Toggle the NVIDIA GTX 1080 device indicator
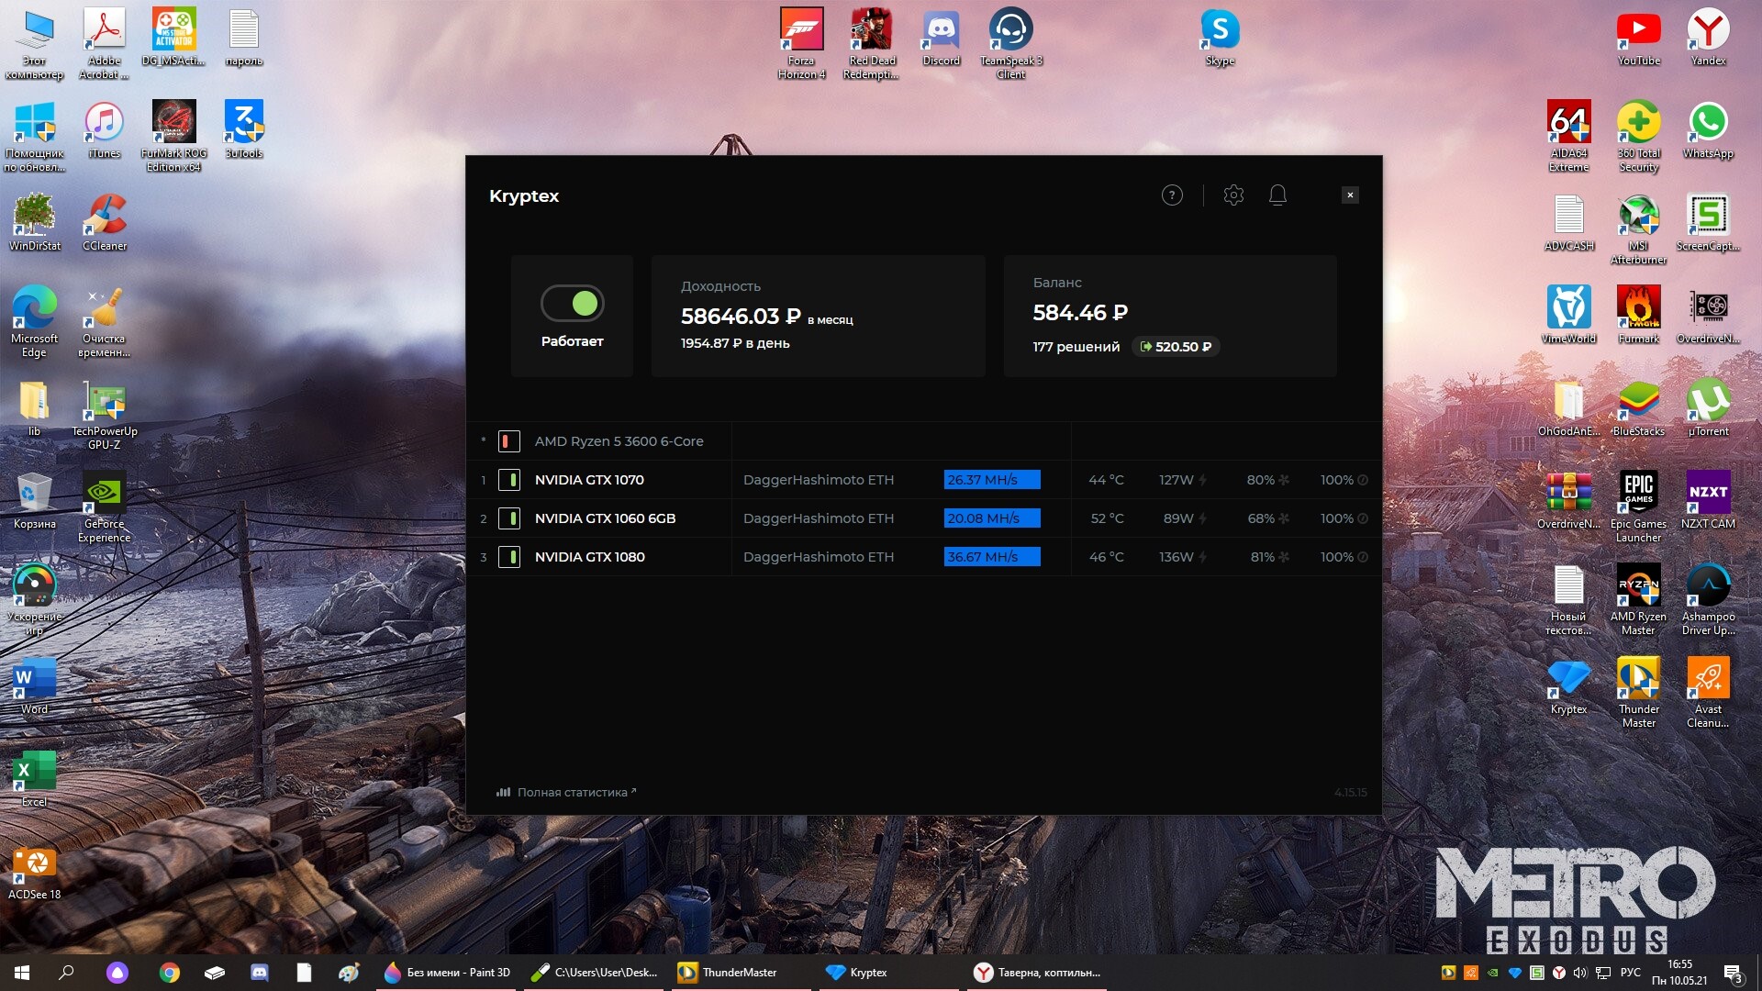Image resolution: width=1762 pixels, height=991 pixels. pyautogui.click(x=509, y=557)
